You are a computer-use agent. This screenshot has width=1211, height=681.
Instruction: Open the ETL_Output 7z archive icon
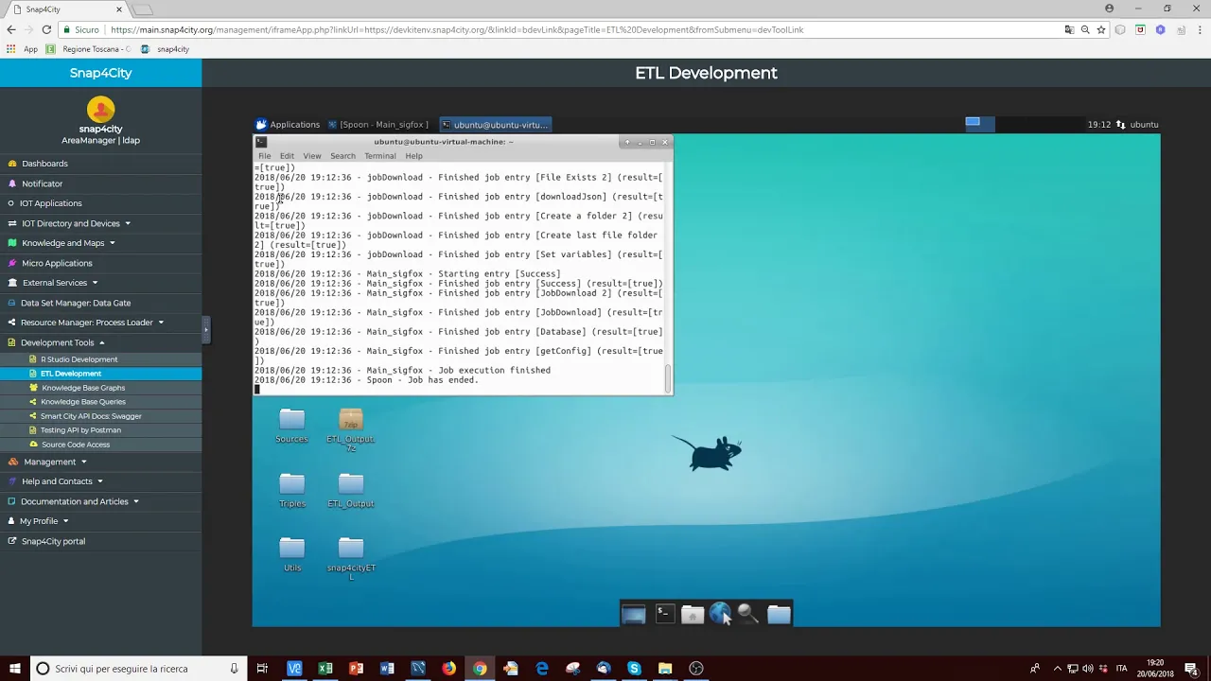click(x=350, y=428)
